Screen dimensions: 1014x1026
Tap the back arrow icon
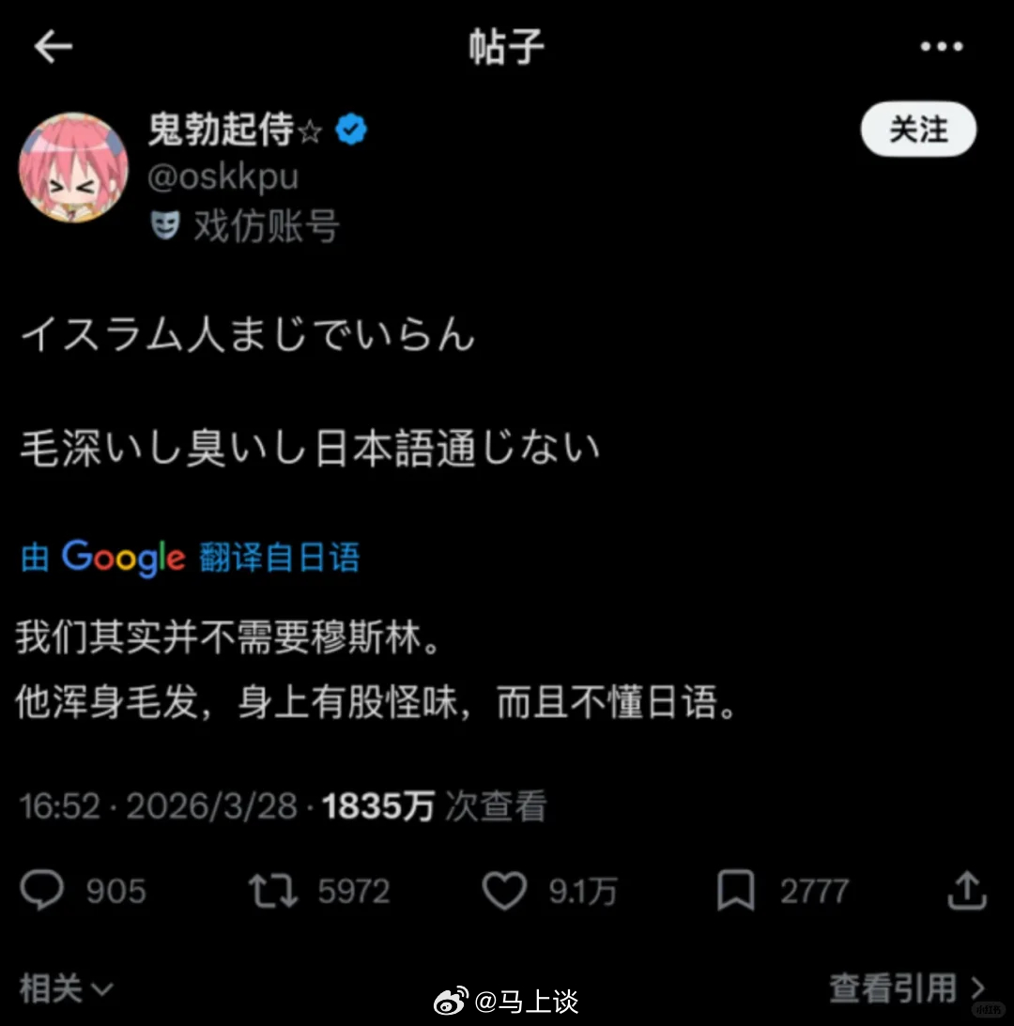(53, 46)
